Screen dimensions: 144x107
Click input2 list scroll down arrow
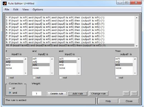pos(52,73)
